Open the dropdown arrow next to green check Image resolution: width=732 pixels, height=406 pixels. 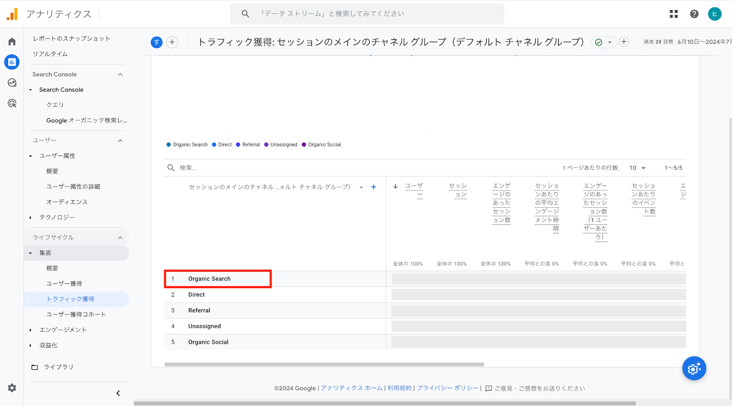pyautogui.click(x=609, y=43)
